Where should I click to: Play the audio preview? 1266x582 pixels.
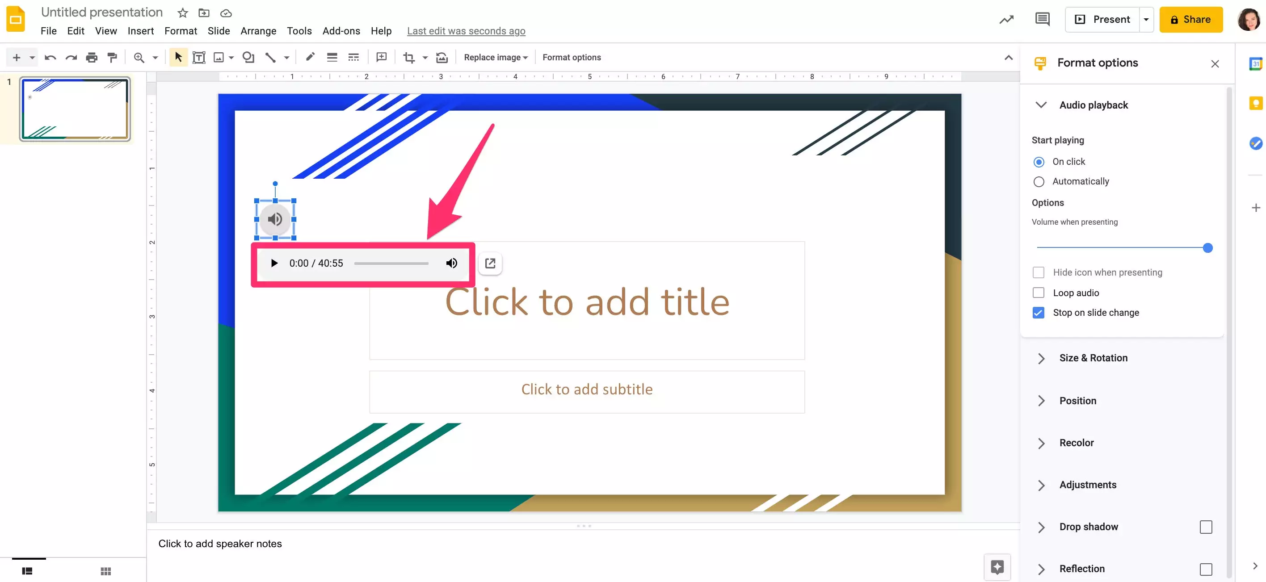point(274,263)
